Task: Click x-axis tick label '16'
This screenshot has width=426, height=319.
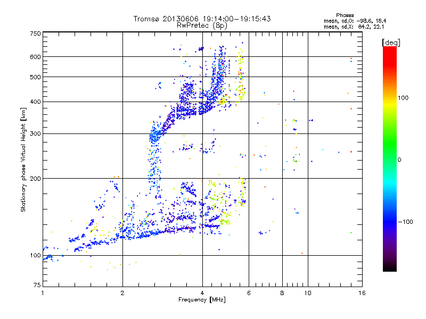Action: [x=362, y=293]
